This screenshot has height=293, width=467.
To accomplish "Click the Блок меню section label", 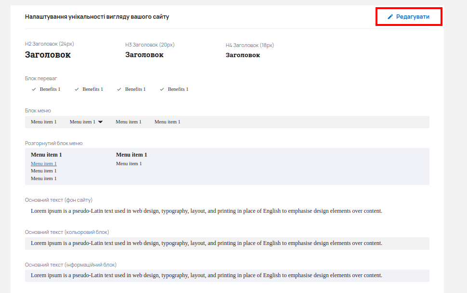I will [38, 110].
